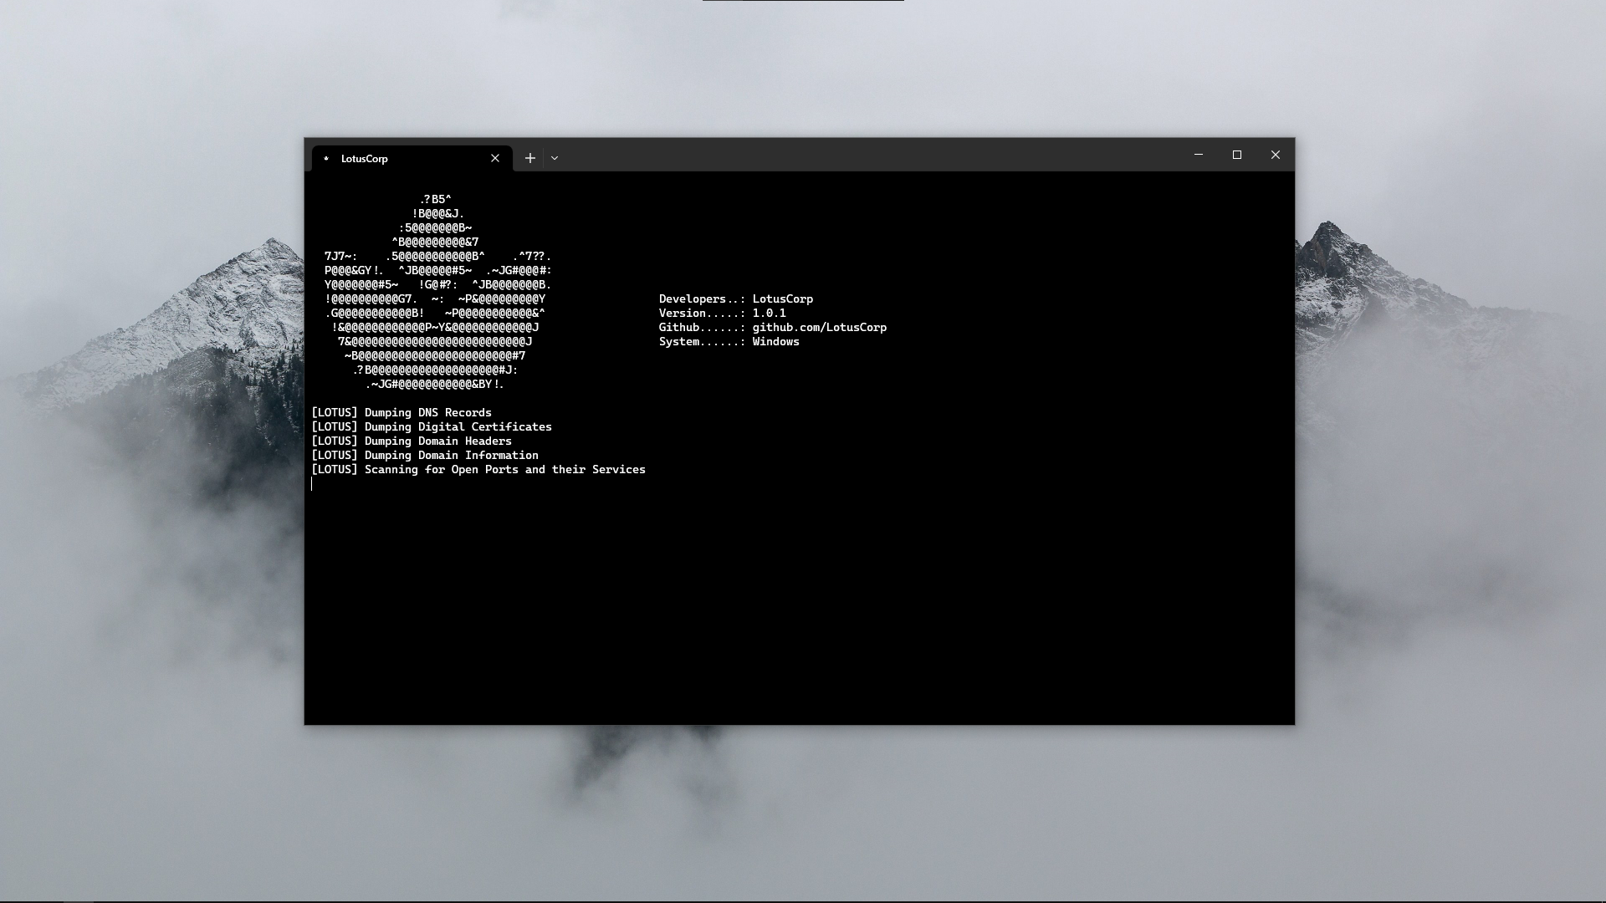Minimize the terminal window

pos(1199,155)
